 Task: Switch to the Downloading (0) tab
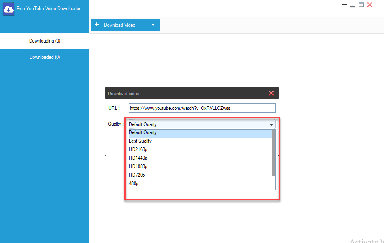click(44, 41)
